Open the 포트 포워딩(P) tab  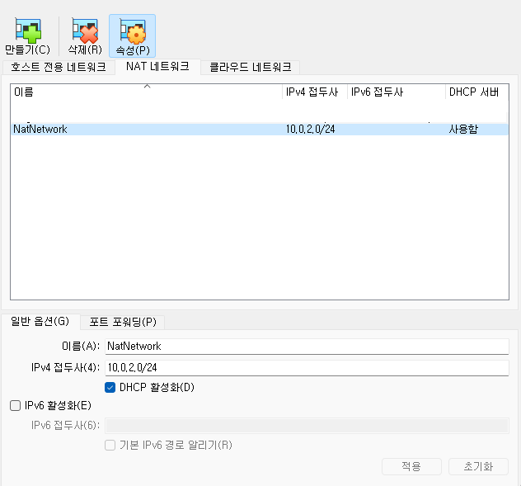123,322
